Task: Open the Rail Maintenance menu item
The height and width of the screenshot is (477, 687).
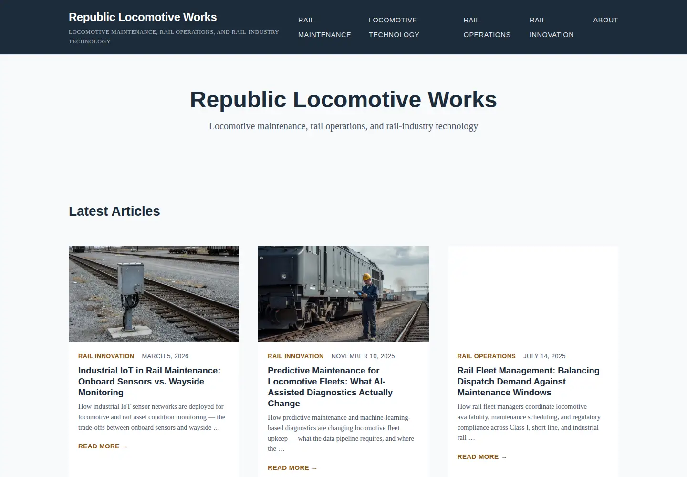Action: click(324, 27)
